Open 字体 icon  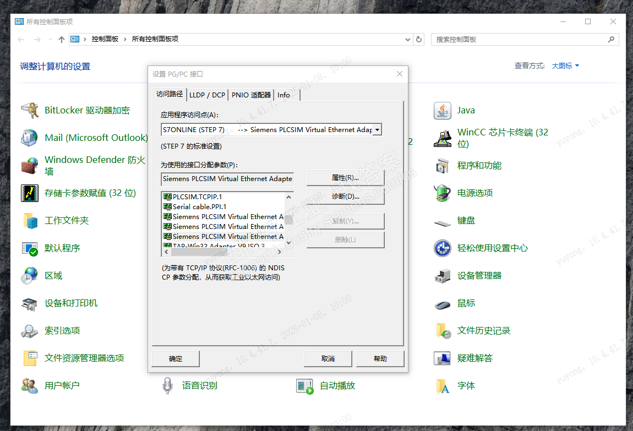[x=443, y=385]
